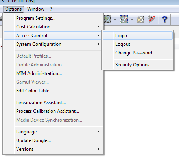The image size is (179, 161).
Task: Click the blue question mark help icon
Action: point(164,19)
